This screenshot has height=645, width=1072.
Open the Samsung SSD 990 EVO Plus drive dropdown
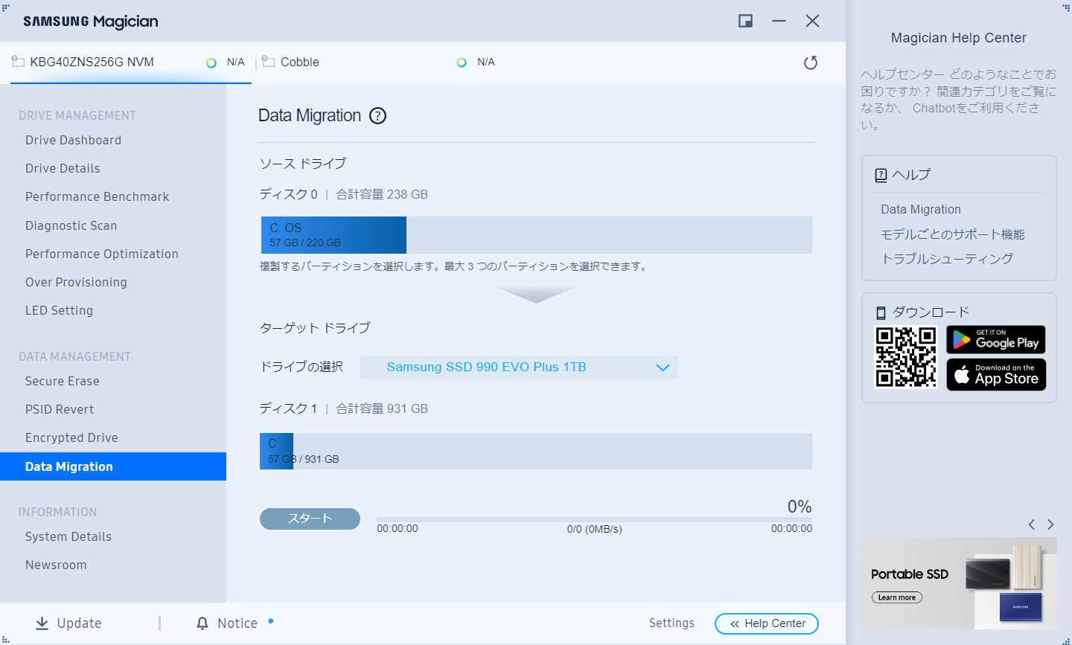(518, 367)
